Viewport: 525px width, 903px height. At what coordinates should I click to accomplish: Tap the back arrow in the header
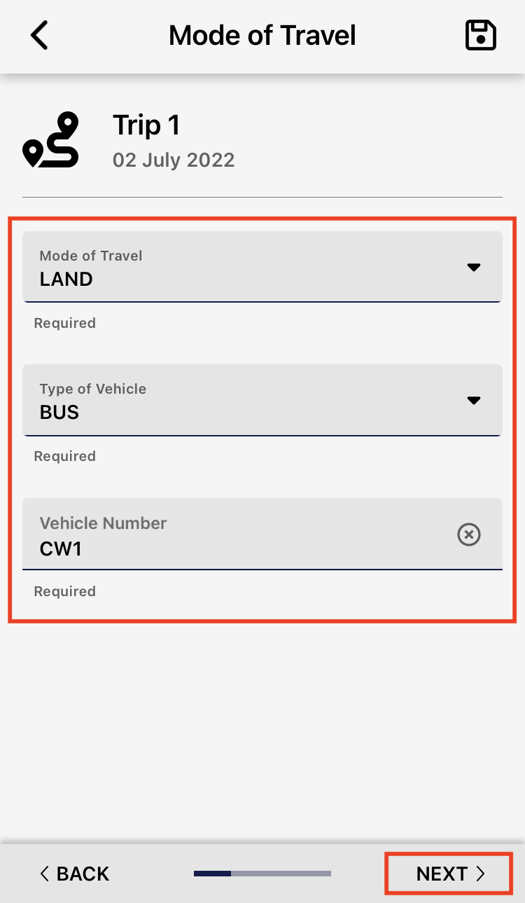pyautogui.click(x=40, y=35)
